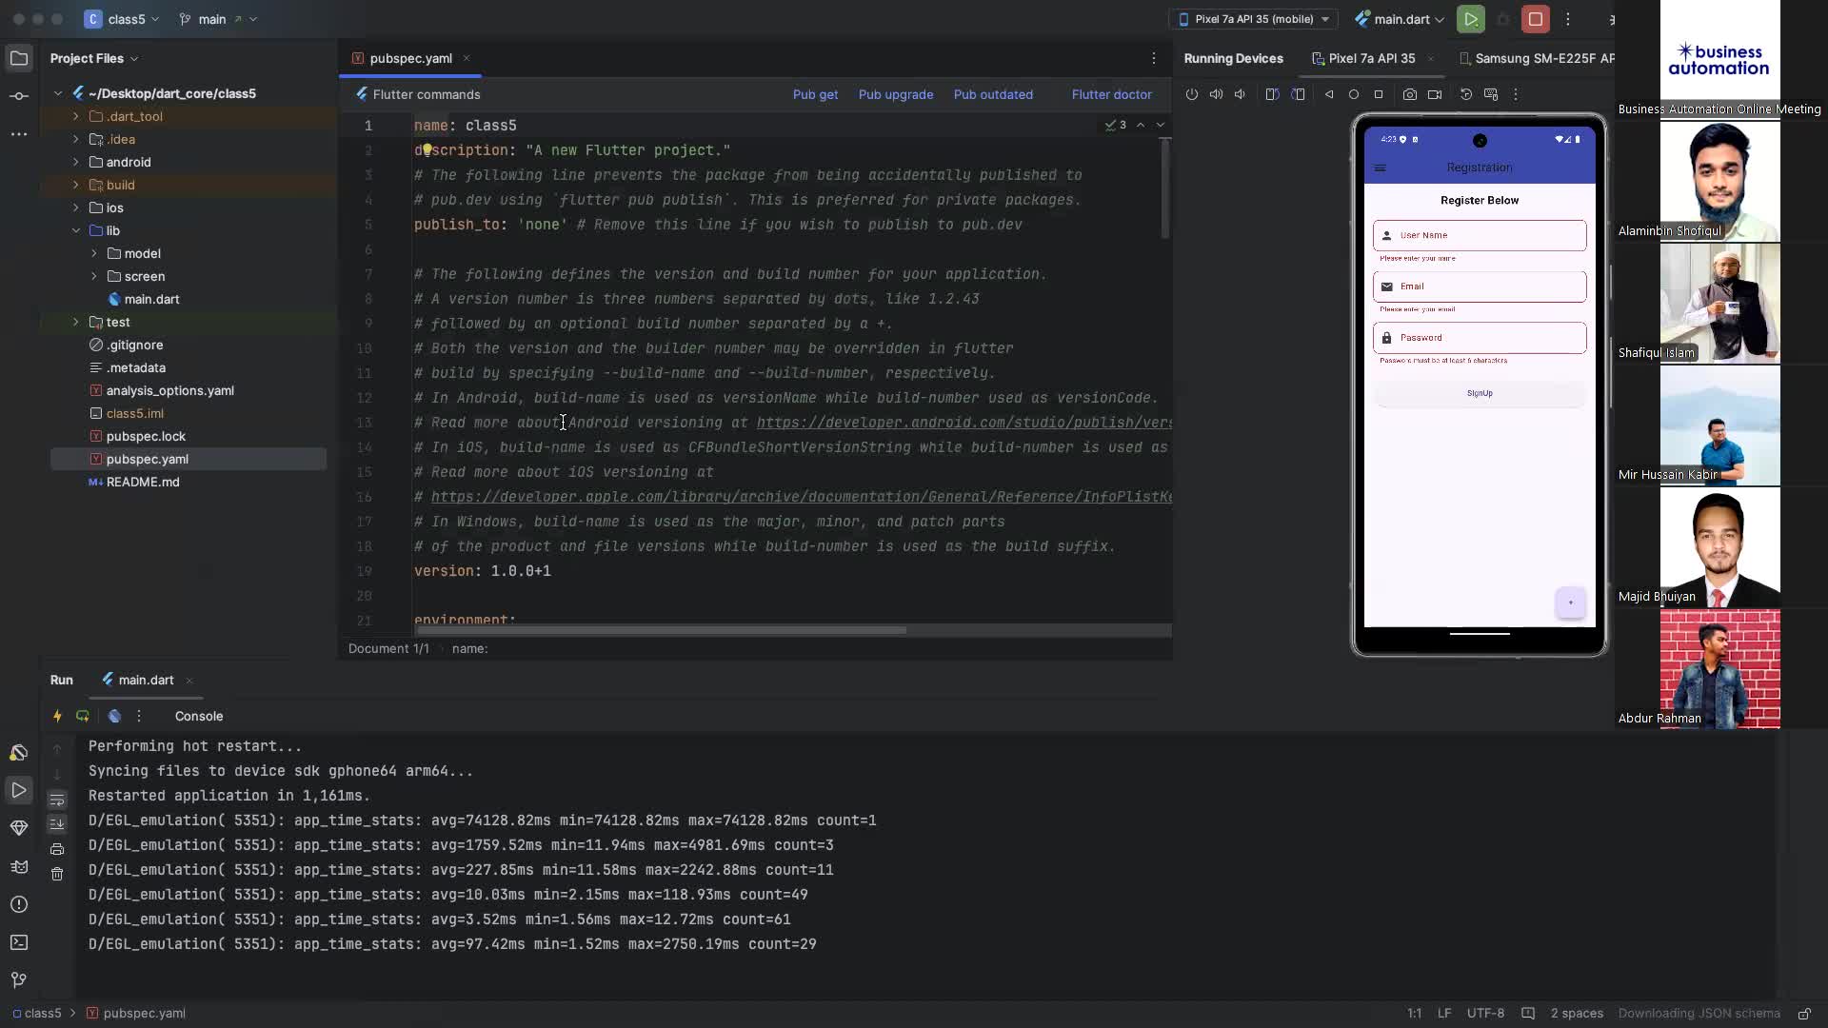
Task: Click the emulator volume down icon
Action: pos(1240,94)
